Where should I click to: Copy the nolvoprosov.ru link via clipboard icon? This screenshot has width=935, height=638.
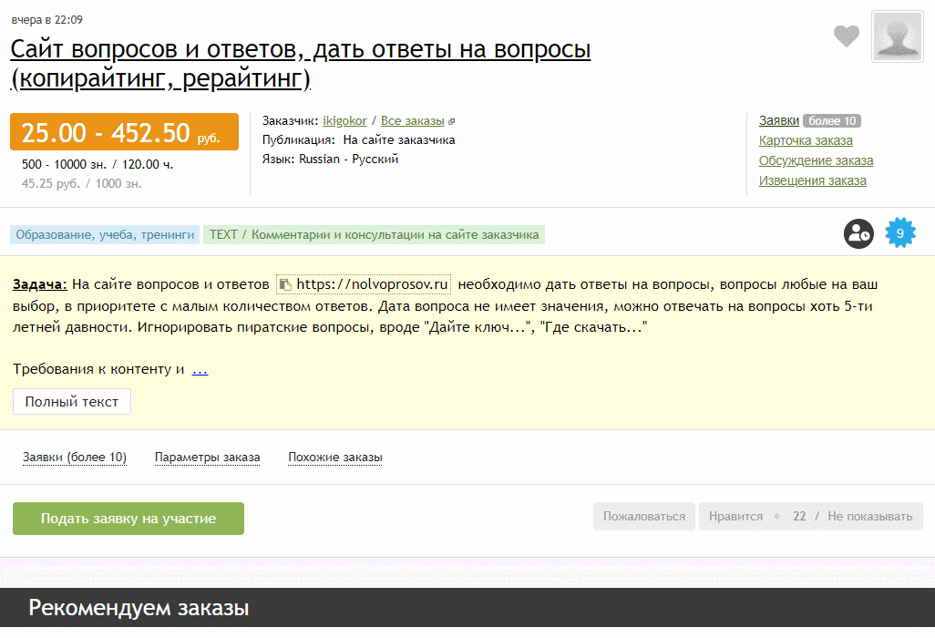tap(285, 285)
